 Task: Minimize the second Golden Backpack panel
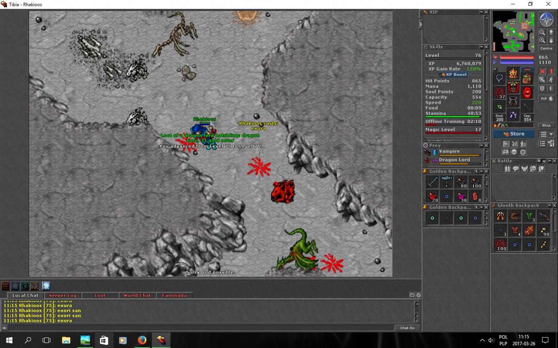coord(481,207)
